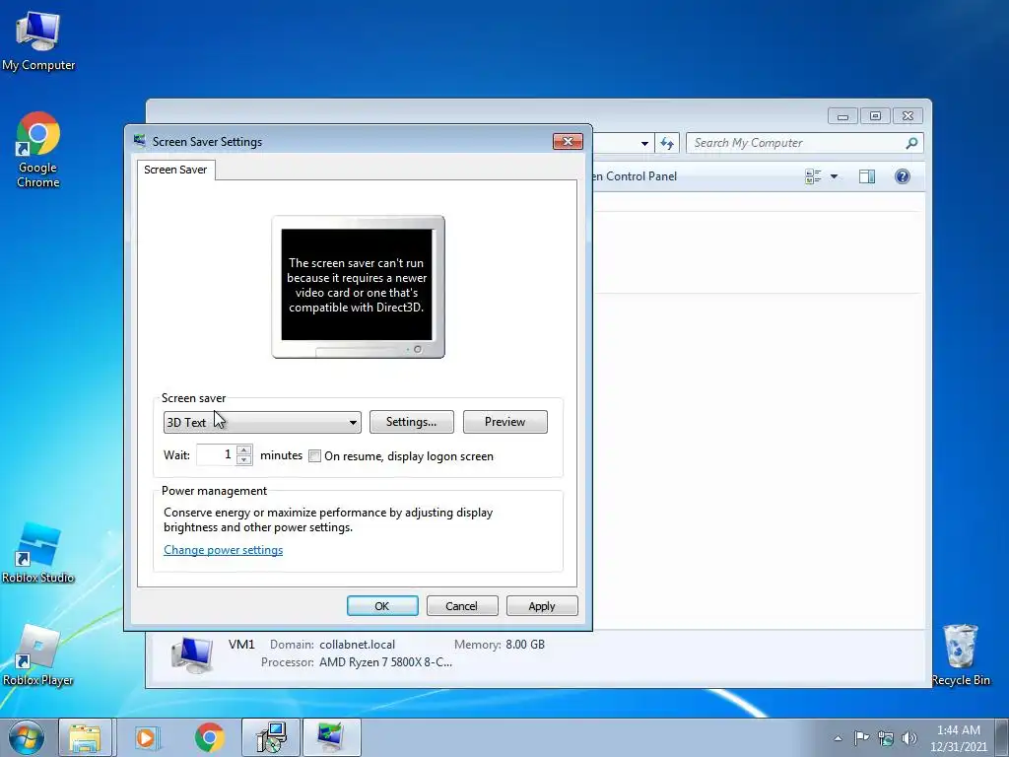The image size is (1009, 757).
Task: Open Chrome from the taskbar
Action: point(209,737)
